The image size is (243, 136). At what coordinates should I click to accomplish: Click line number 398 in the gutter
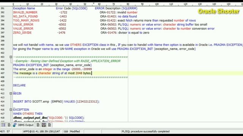pos(3,37)
